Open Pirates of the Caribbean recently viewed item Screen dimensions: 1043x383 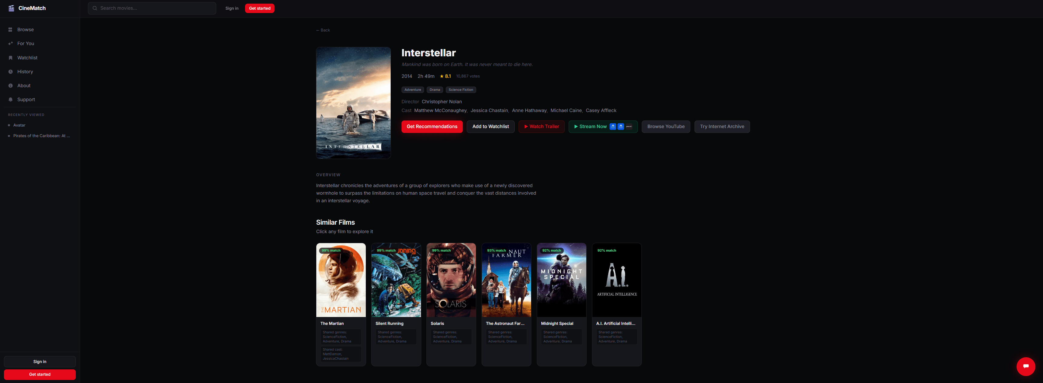[x=40, y=136]
